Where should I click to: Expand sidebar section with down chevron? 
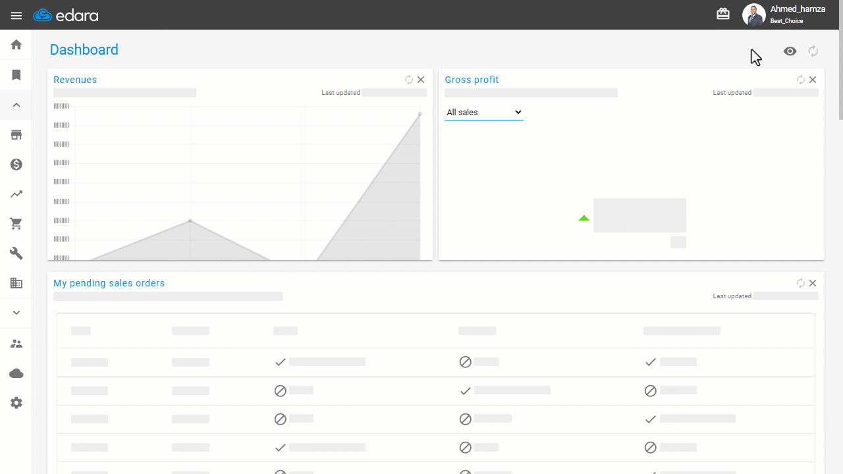pos(16,313)
